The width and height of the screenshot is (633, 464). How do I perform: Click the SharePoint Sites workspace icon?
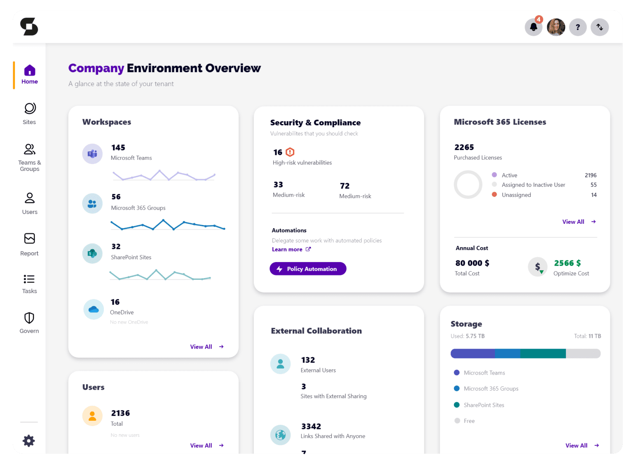point(92,253)
